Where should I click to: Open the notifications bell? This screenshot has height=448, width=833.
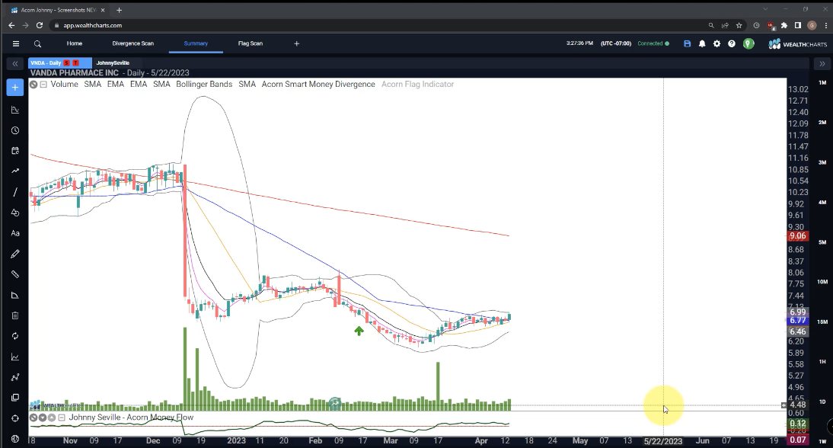coord(702,43)
